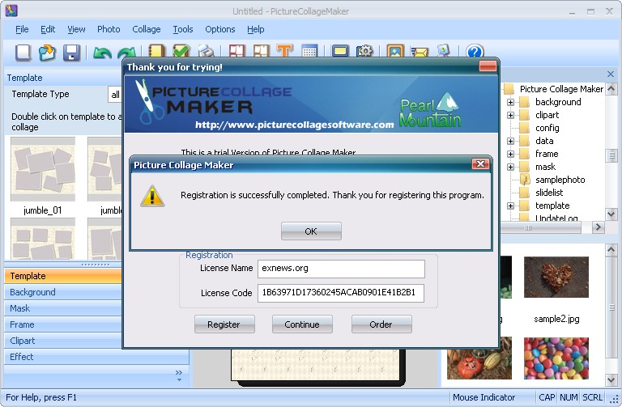Click the first red photo layout icon
This screenshot has height=407, width=622.
236,52
